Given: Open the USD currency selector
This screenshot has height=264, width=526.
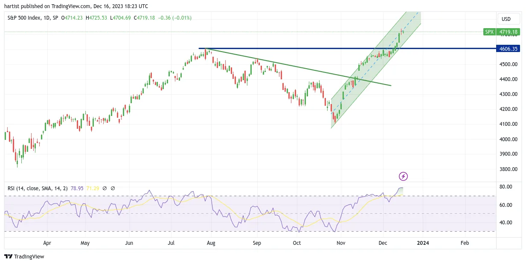Looking at the screenshot, I should coord(509,19).
